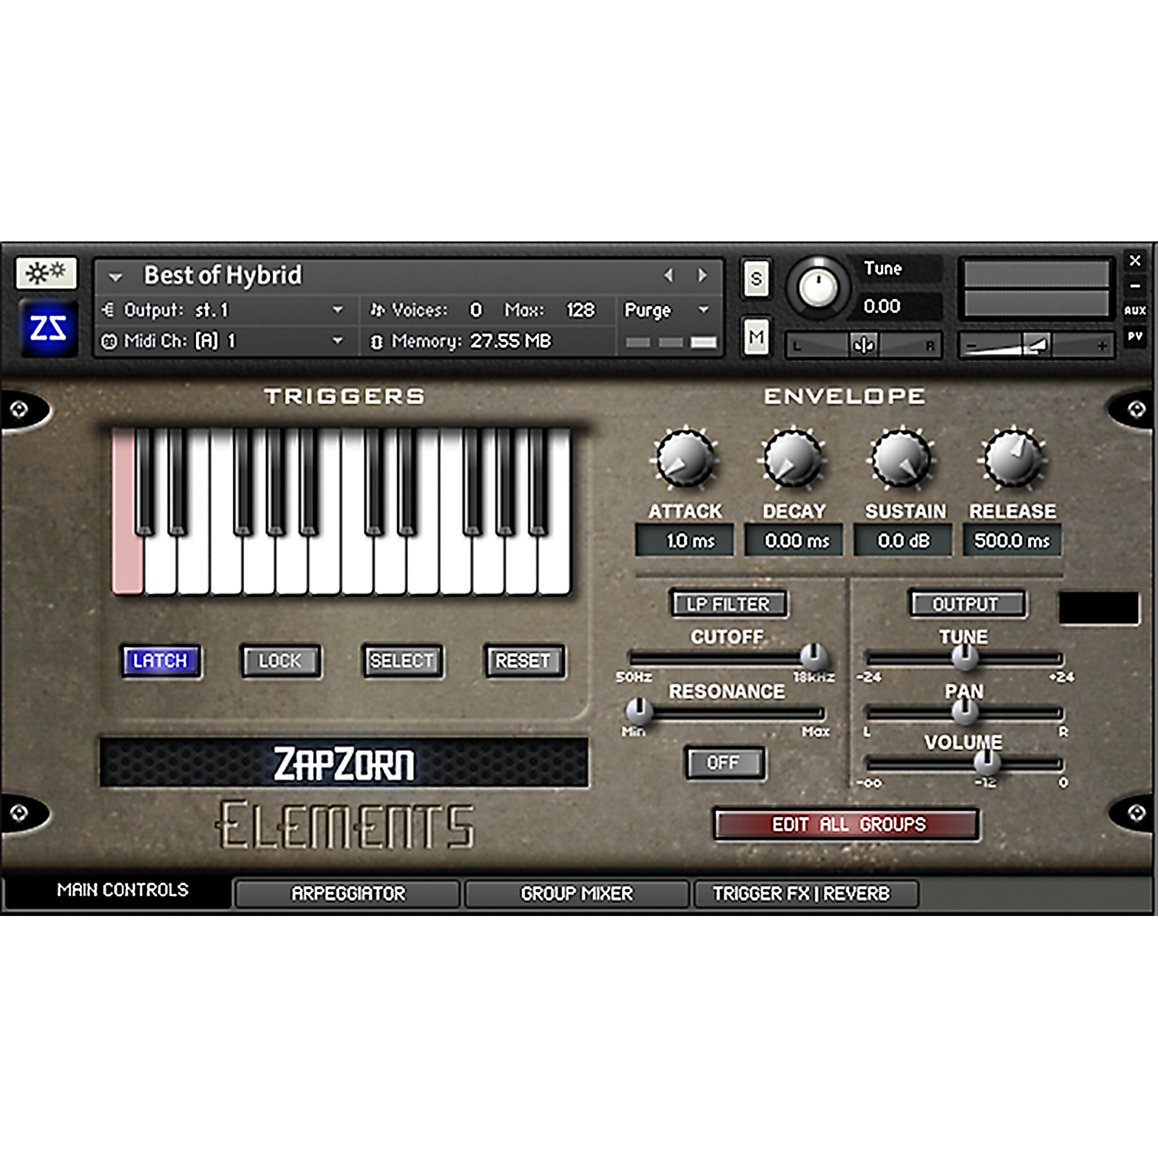This screenshot has width=1158, height=1158.
Task: Toggle the LATCH trigger button
Action: 160,661
